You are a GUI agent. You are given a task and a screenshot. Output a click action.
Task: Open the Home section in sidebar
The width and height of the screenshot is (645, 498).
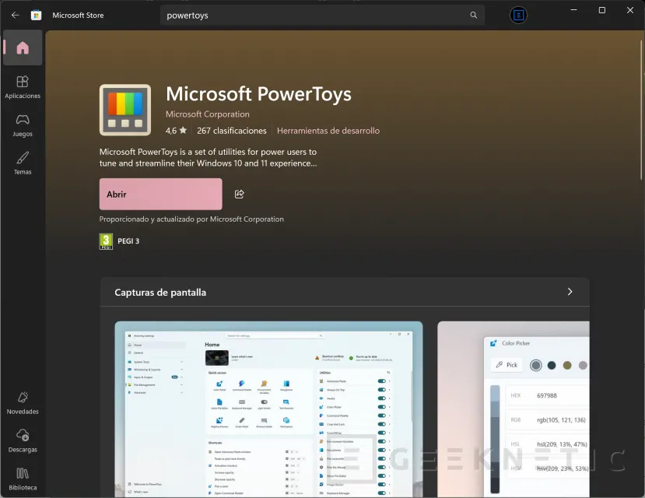click(x=23, y=47)
